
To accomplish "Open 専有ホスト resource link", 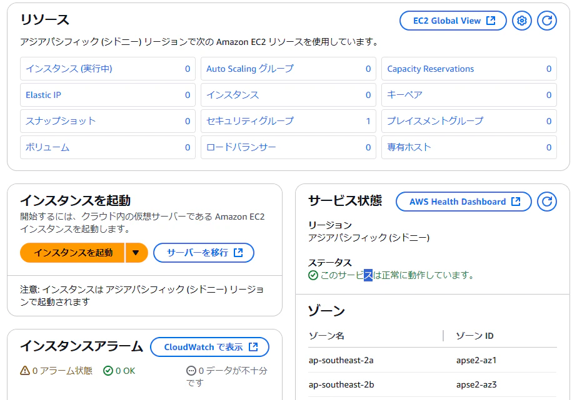I will pos(409,147).
